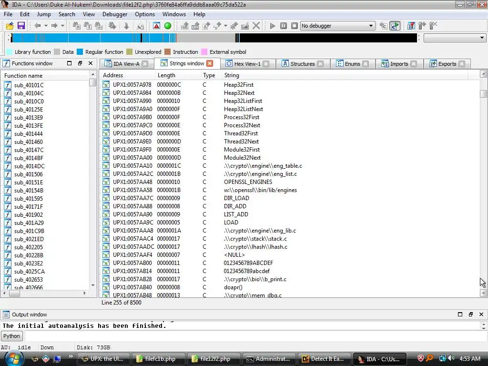The image size is (488, 366).
Task: Click the breakpoint list toolbar icon
Action: pyautogui.click(x=411, y=26)
